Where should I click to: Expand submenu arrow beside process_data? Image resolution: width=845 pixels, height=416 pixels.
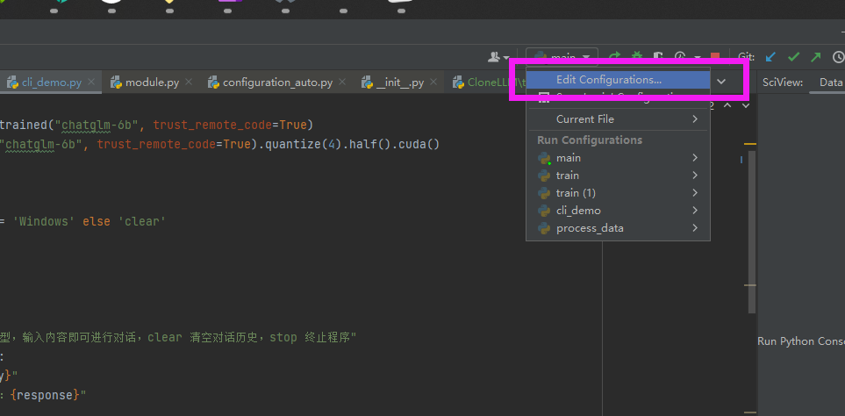coord(695,228)
